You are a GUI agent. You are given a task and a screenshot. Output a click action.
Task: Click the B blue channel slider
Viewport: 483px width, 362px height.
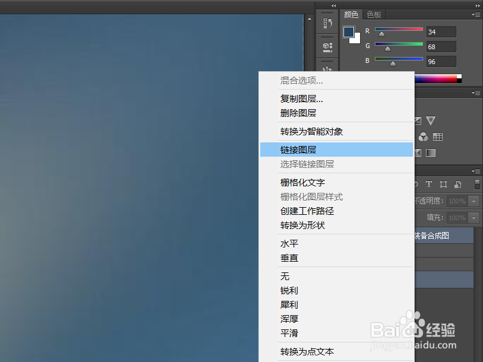(399, 59)
